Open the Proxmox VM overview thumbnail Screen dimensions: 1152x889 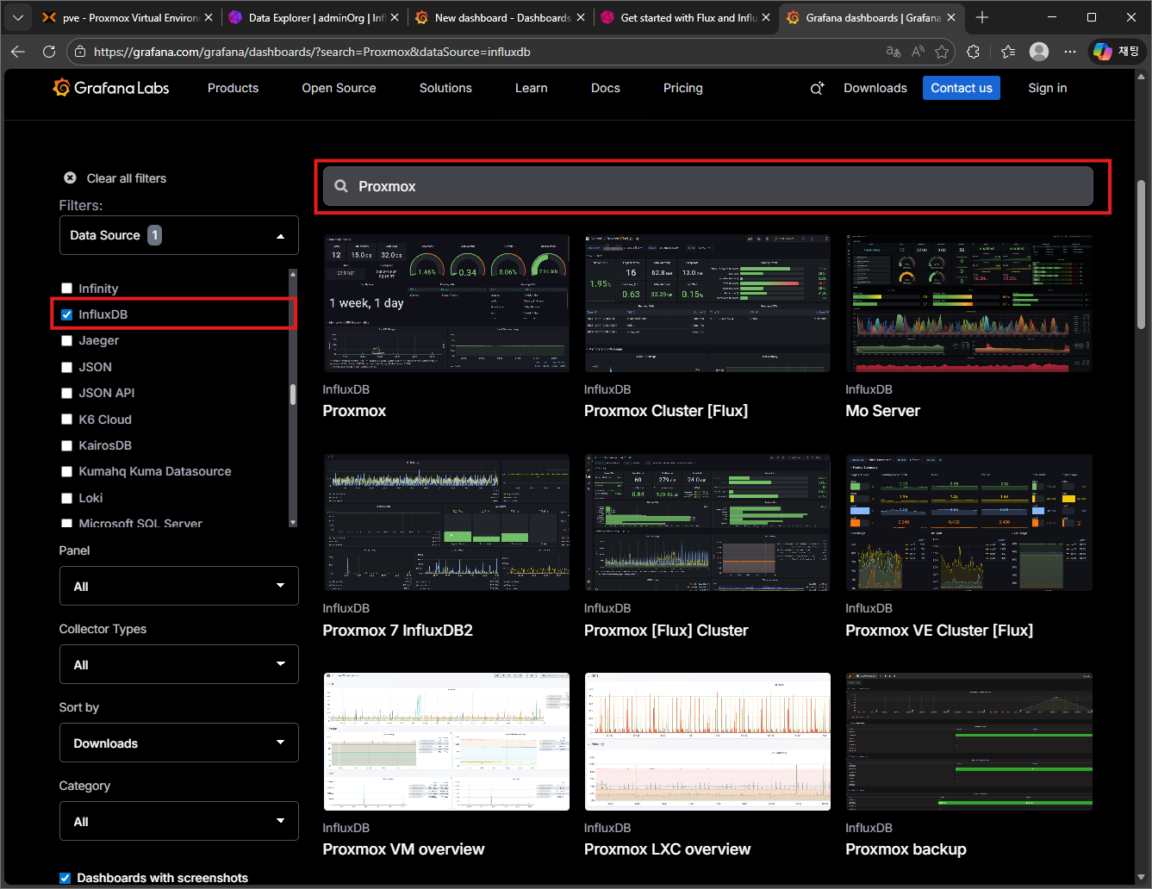tap(446, 742)
